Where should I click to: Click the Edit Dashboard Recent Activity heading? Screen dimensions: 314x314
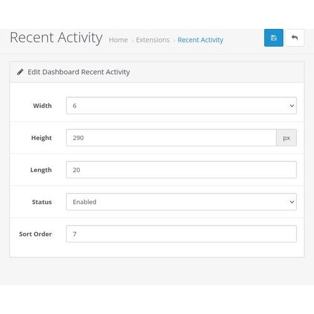[x=78, y=72]
